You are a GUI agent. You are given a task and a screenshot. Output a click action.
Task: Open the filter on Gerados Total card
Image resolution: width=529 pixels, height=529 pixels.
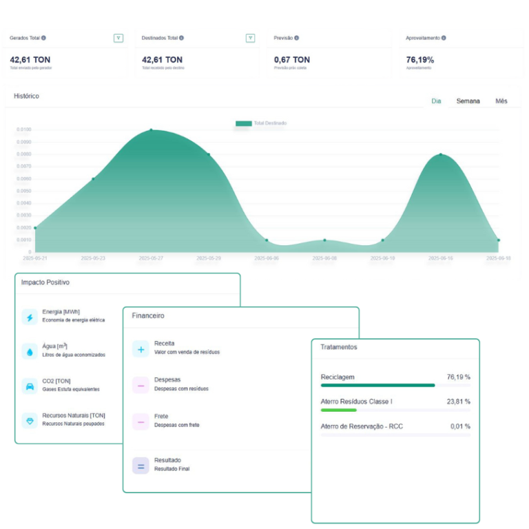118,39
